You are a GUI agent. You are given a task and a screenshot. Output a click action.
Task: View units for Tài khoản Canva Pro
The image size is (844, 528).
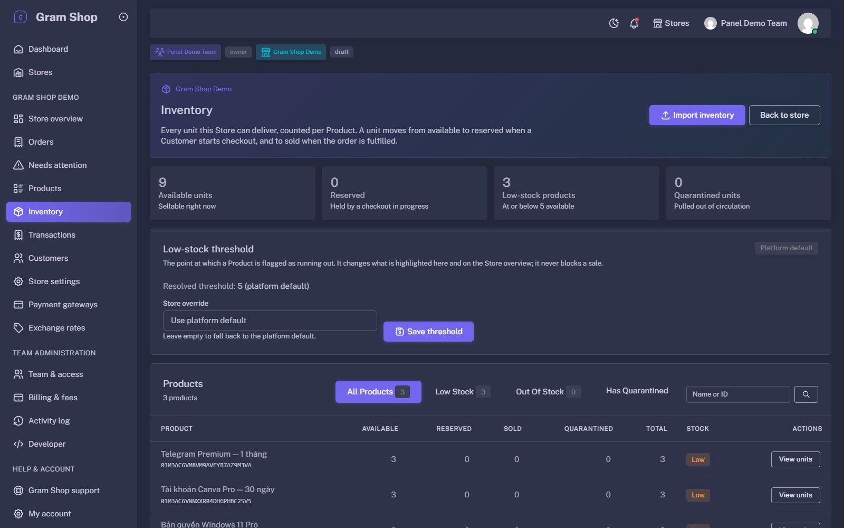pos(795,495)
